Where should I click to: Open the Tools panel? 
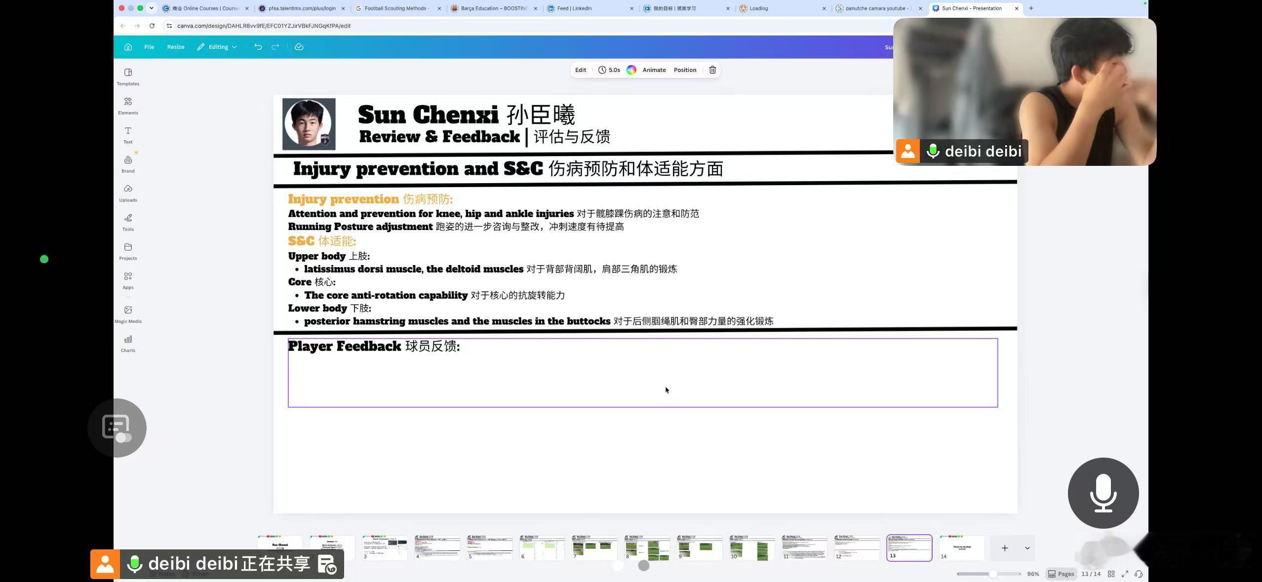[128, 222]
